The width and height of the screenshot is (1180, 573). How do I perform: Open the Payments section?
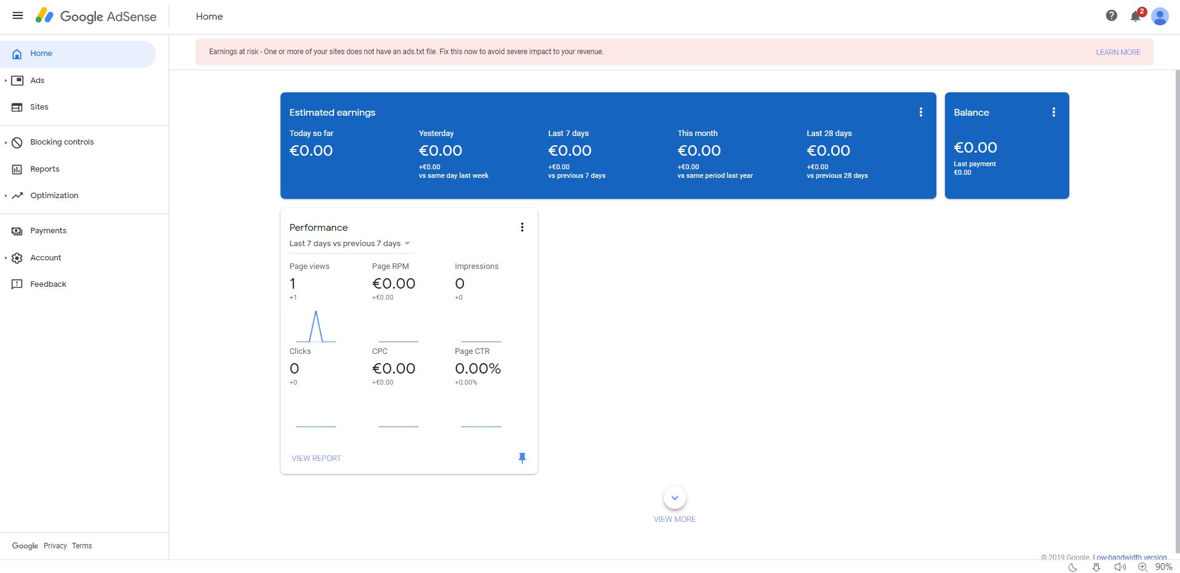pyautogui.click(x=48, y=231)
